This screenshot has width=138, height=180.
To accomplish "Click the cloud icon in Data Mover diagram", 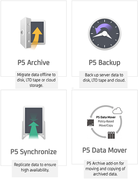I will point(117,111).
